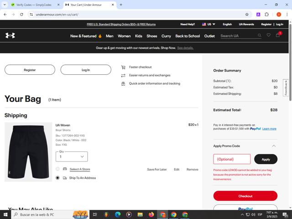Reload the page
292x219 pixels.
pos(21,15)
